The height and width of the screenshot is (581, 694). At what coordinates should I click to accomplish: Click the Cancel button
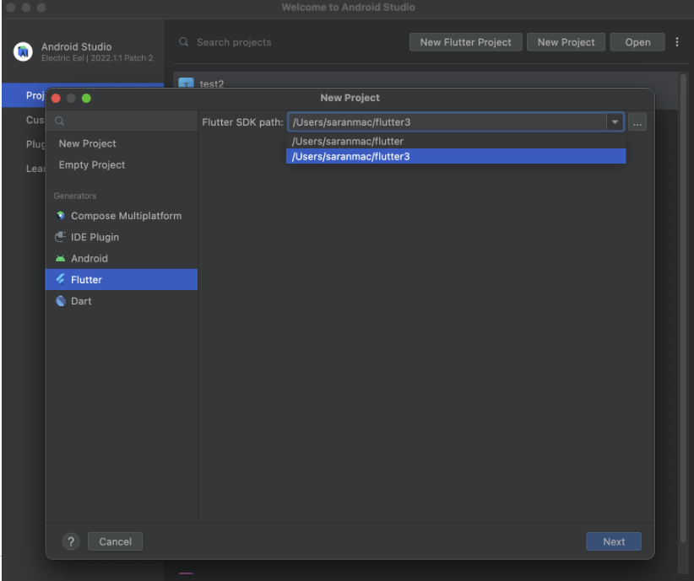(115, 541)
